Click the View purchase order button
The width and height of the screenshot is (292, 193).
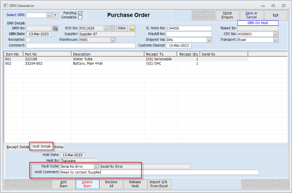(122, 28)
